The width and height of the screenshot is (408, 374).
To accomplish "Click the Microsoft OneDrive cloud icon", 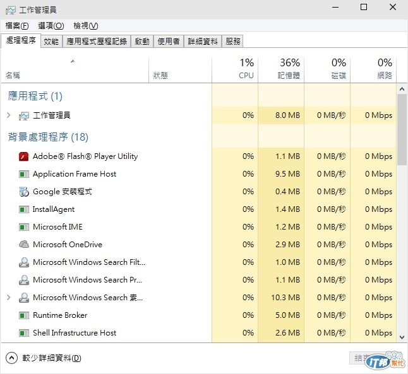I will (24, 245).
